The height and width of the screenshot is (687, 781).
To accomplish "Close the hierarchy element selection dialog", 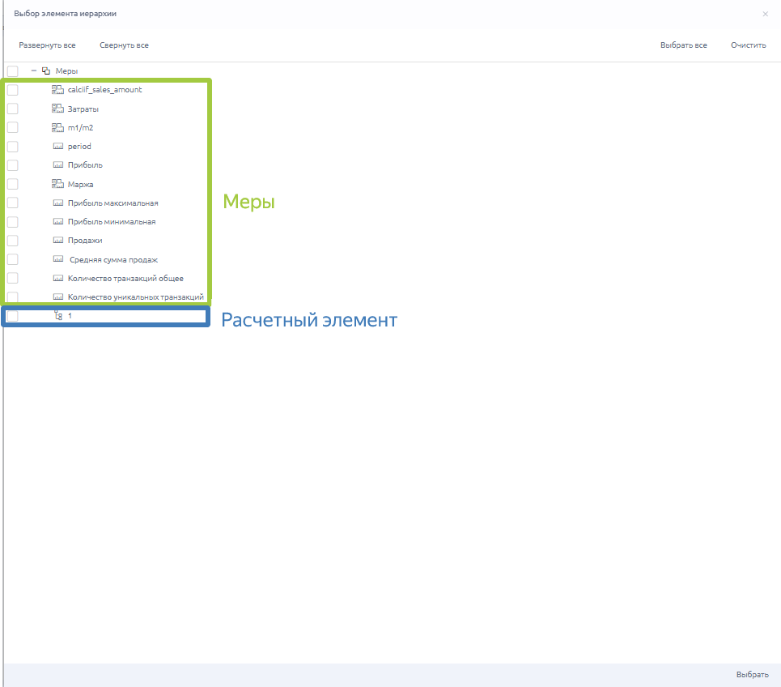I will pos(766,14).
